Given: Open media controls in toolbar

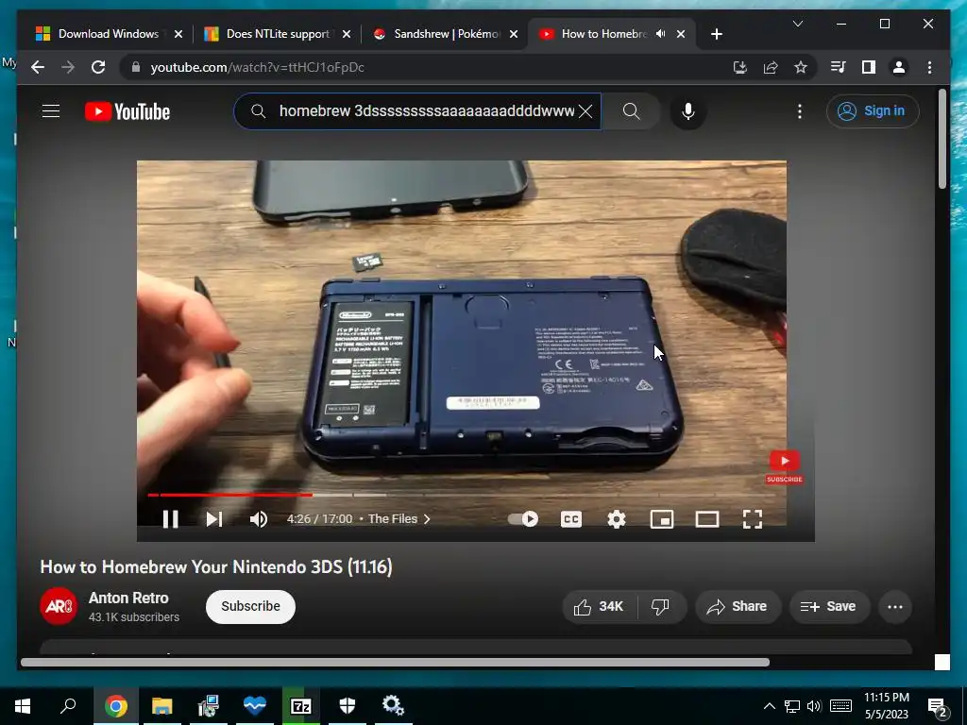Looking at the screenshot, I should click(x=839, y=67).
